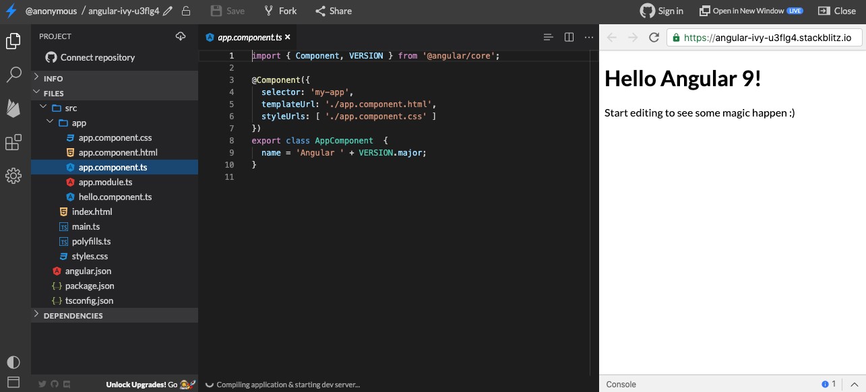This screenshot has height=392, width=866.
Task: Click Unlock Upgrades Go link
Action: pos(150,385)
